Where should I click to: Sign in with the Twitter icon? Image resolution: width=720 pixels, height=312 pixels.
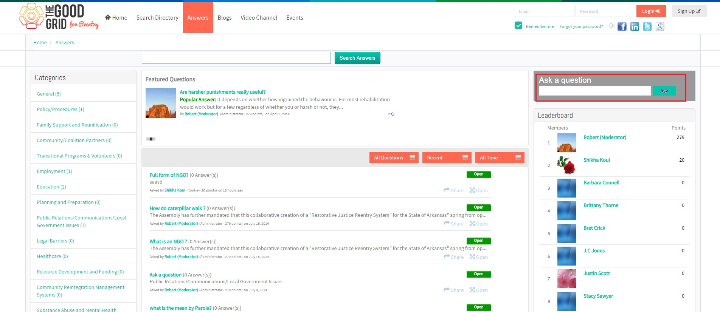pyautogui.click(x=647, y=26)
